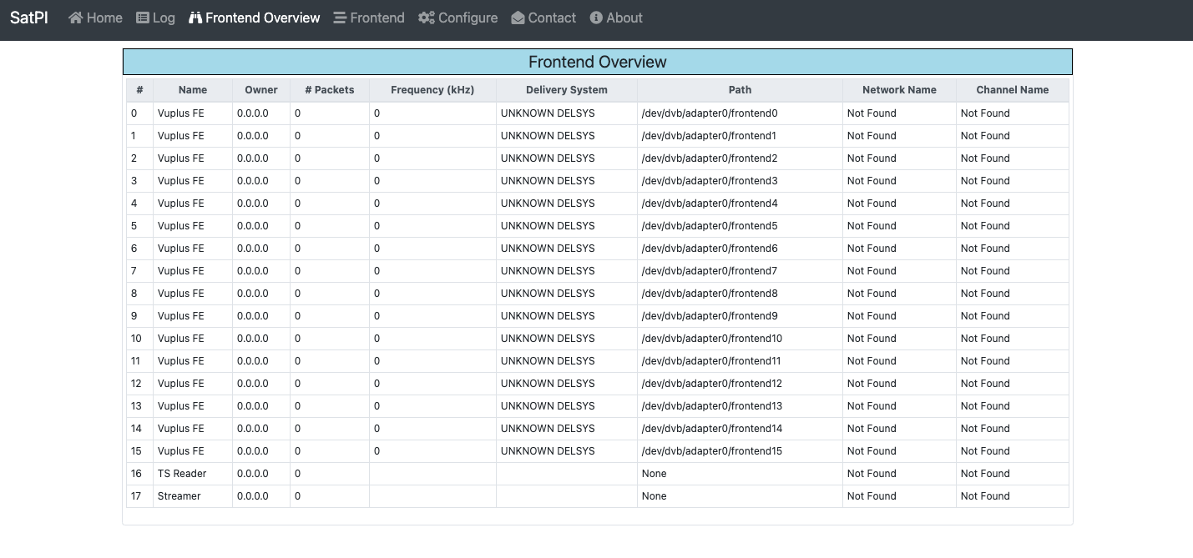Open the About page
Image resolution: width=1193 pixels, height=558 pixels.
tap(624, 18)
